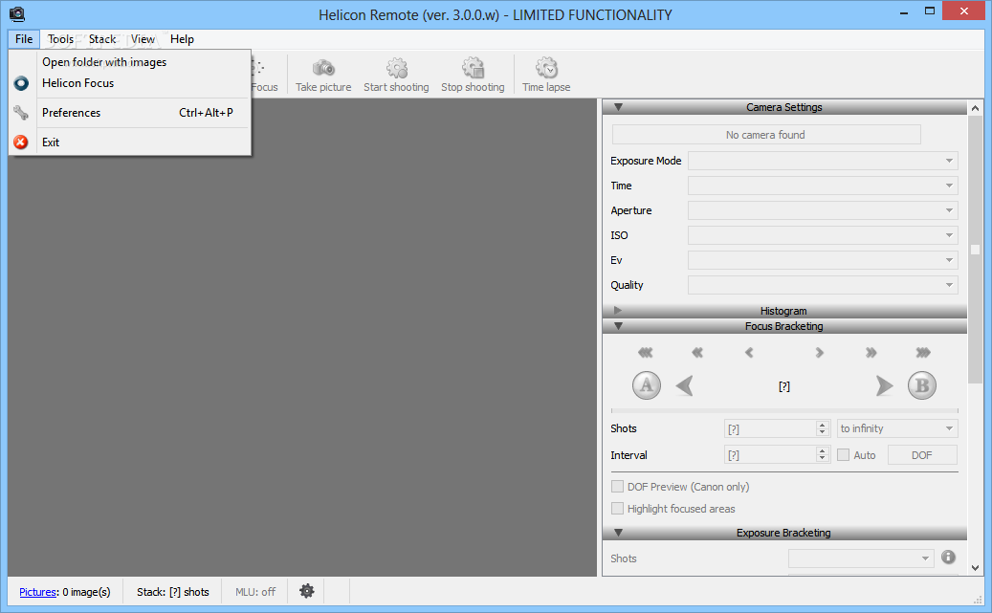Collapse the Camera Settings section
Image resolution: width=992 pixels, height=613 pixels.
coord(619,107)
